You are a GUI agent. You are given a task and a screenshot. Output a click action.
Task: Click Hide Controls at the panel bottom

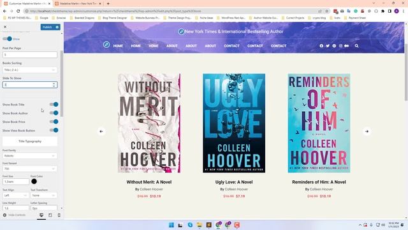click(x=14, y=215)
